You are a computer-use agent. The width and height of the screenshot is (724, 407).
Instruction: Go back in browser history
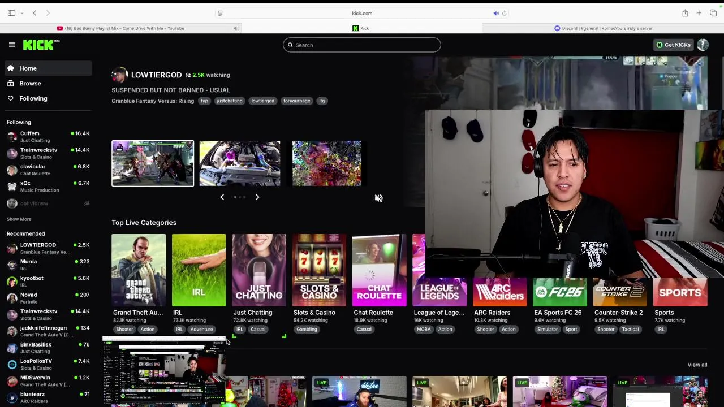(x=35, y=13)
